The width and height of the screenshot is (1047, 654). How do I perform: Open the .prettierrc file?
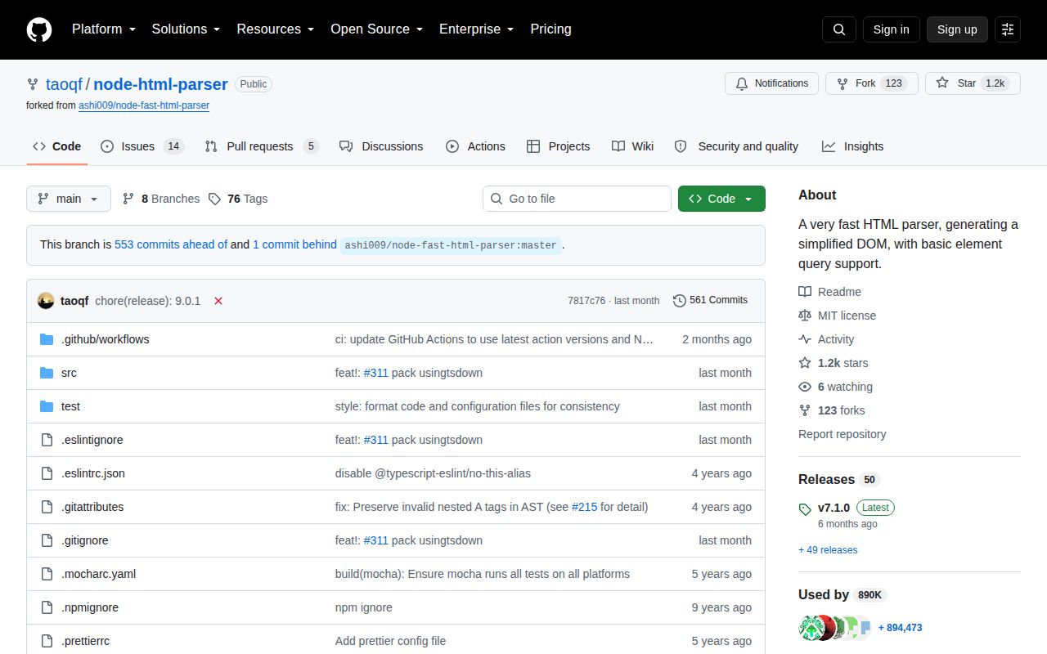[85, 641]
